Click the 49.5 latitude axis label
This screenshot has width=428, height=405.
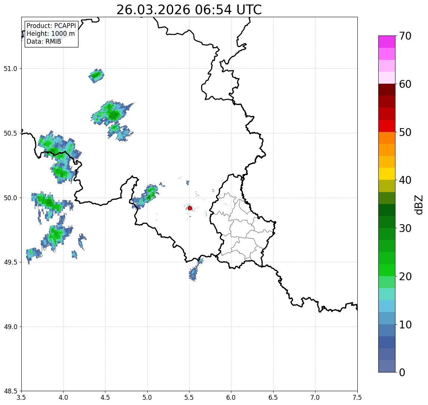pyautogui.click(x=10, y=262)
